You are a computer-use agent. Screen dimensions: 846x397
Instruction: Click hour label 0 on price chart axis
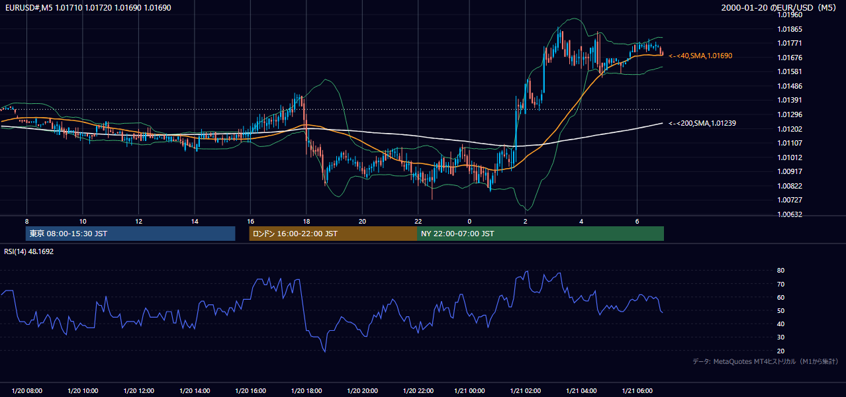[x=469, y=221]
